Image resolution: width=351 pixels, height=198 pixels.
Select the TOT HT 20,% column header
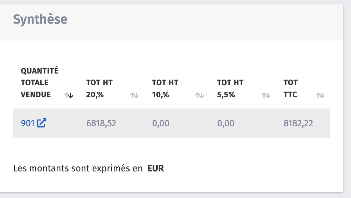coord(99,88)
